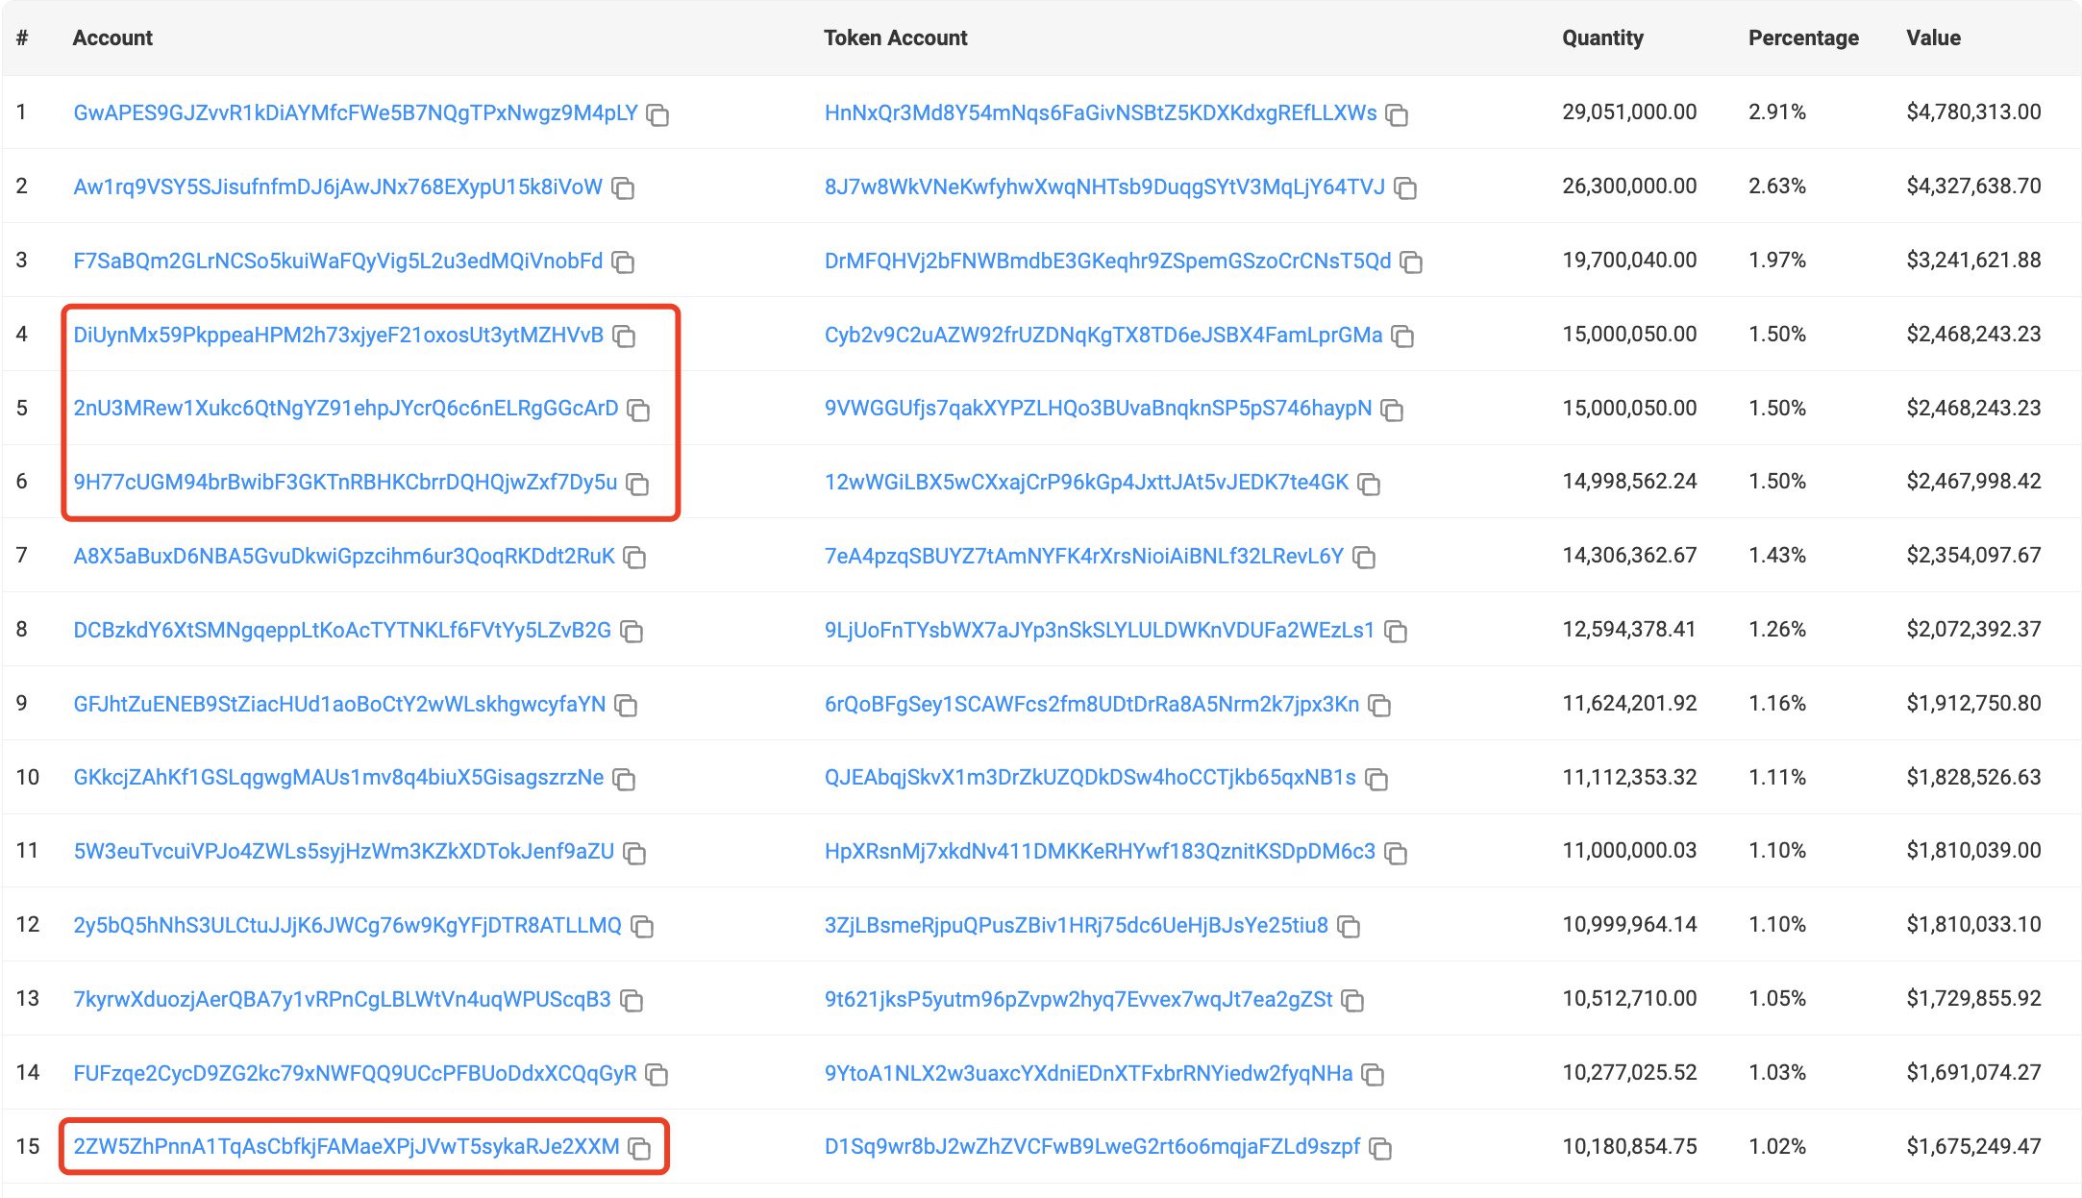The width and height of the screenshot is (2082, 1198).
Task: Open token account starting with 9LjUoFnTYsbWX7
Action: point(1099,630)
